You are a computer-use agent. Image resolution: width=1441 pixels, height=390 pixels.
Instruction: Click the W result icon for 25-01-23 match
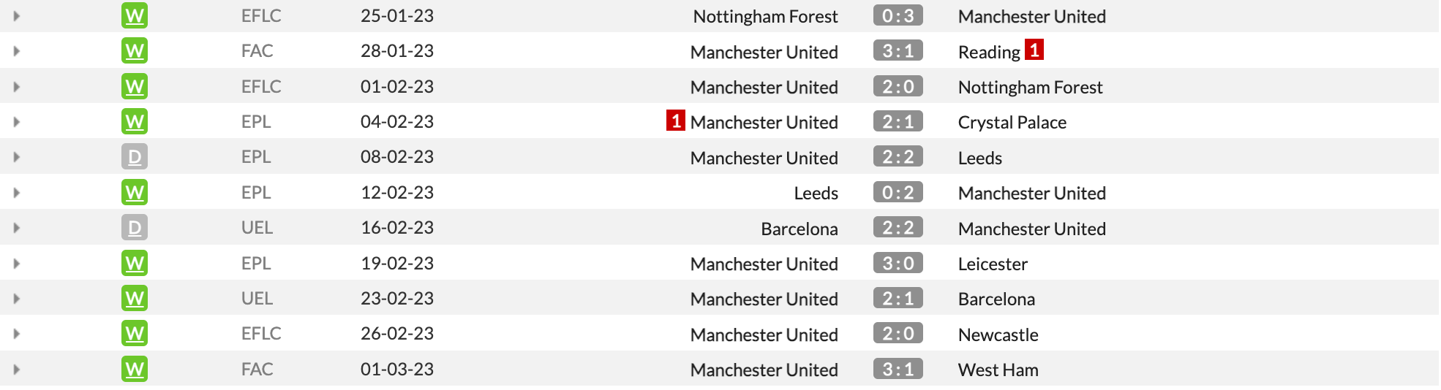click(135, 15)
